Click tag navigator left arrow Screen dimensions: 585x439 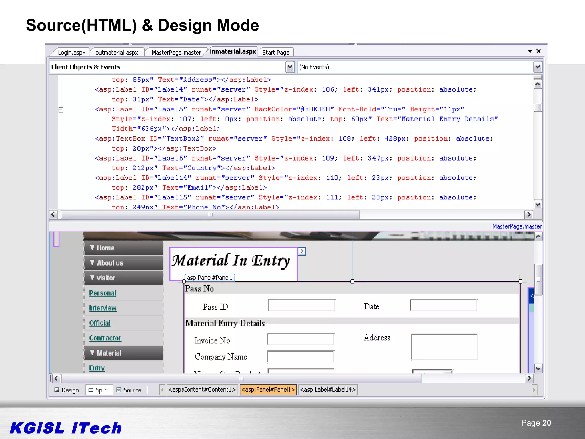click(x=162, y=390)
